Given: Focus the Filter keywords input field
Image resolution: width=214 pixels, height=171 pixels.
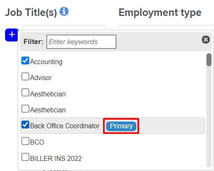Looking at the screenshot, I should [81, 41].
